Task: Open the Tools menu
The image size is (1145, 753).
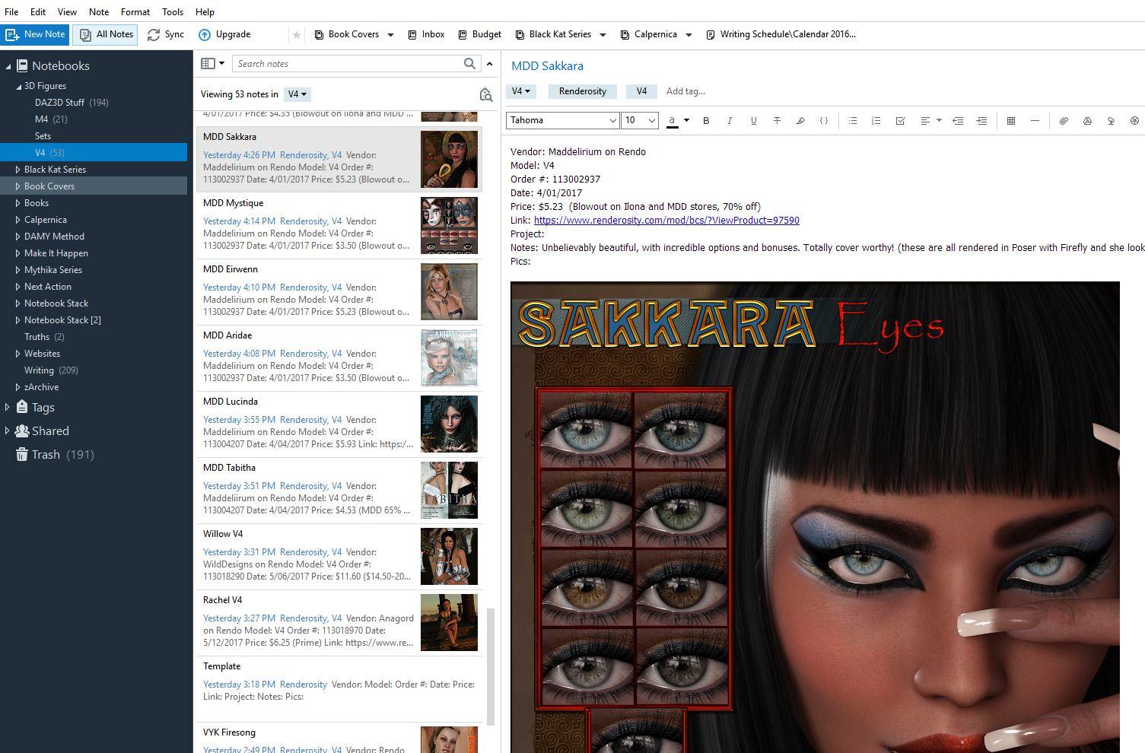Action: click(173, 11)
